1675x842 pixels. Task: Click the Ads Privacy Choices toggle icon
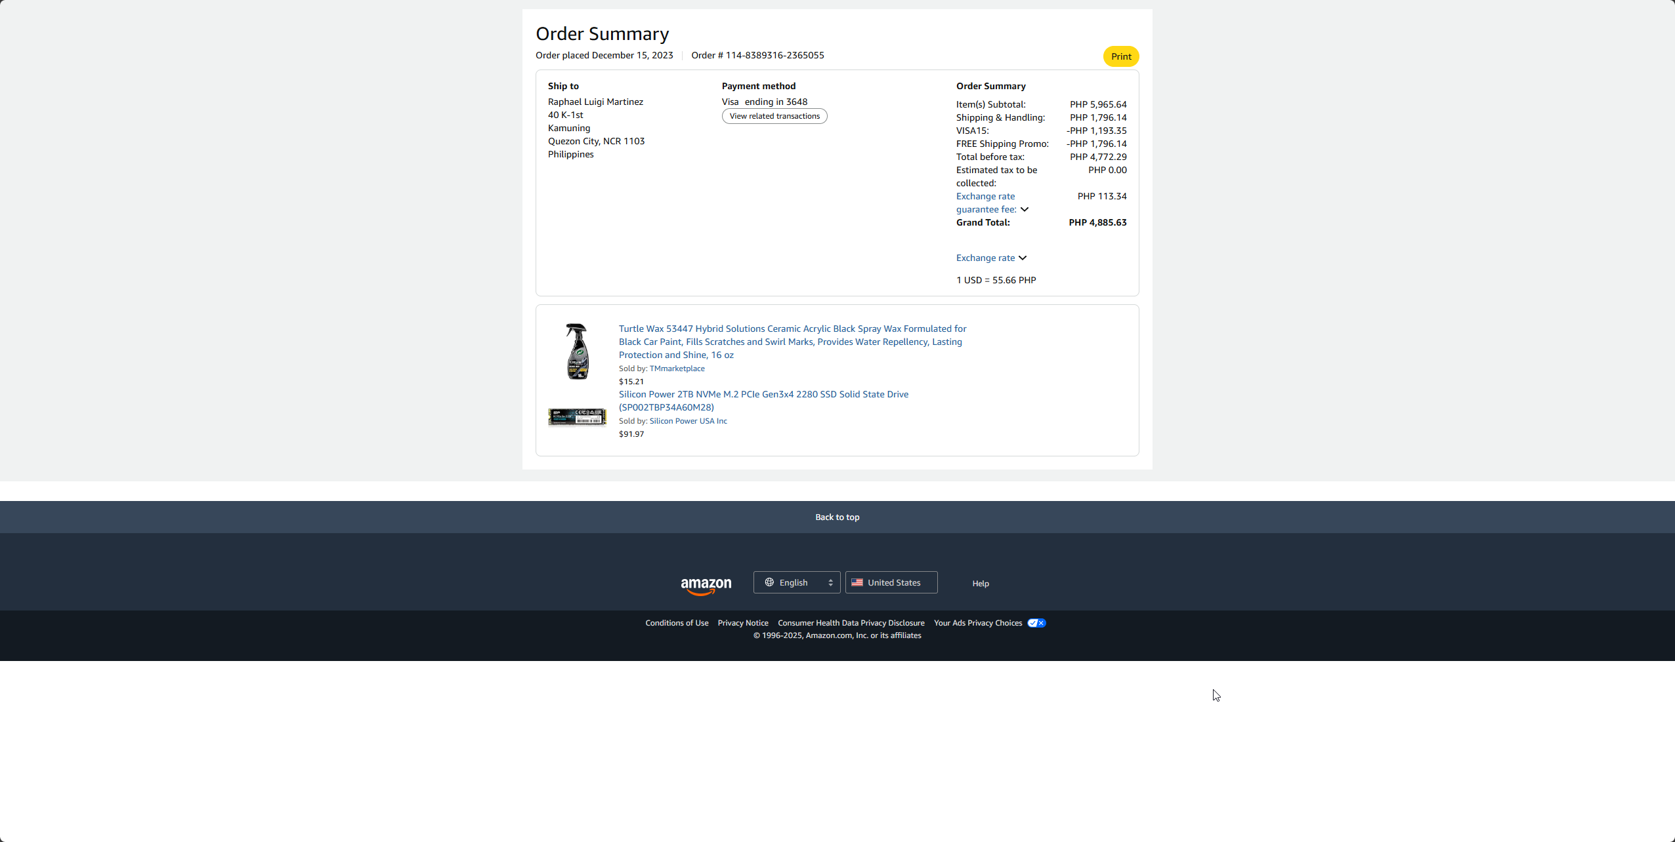pos(1036,623)
